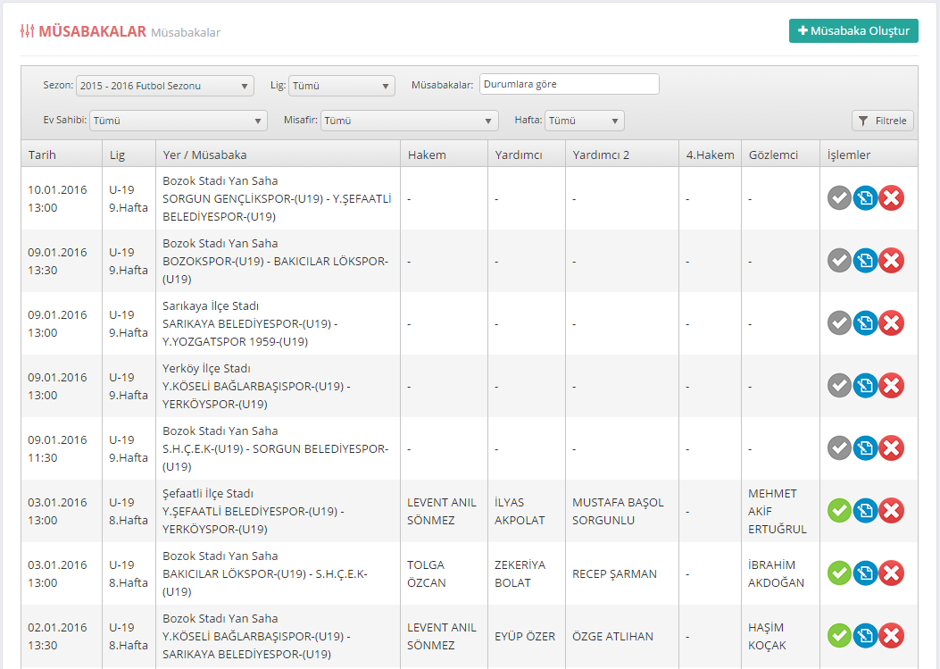Click the Filtrele button
Screen dimensions: 940x669
pyautogui.click(x=882, y=121)
